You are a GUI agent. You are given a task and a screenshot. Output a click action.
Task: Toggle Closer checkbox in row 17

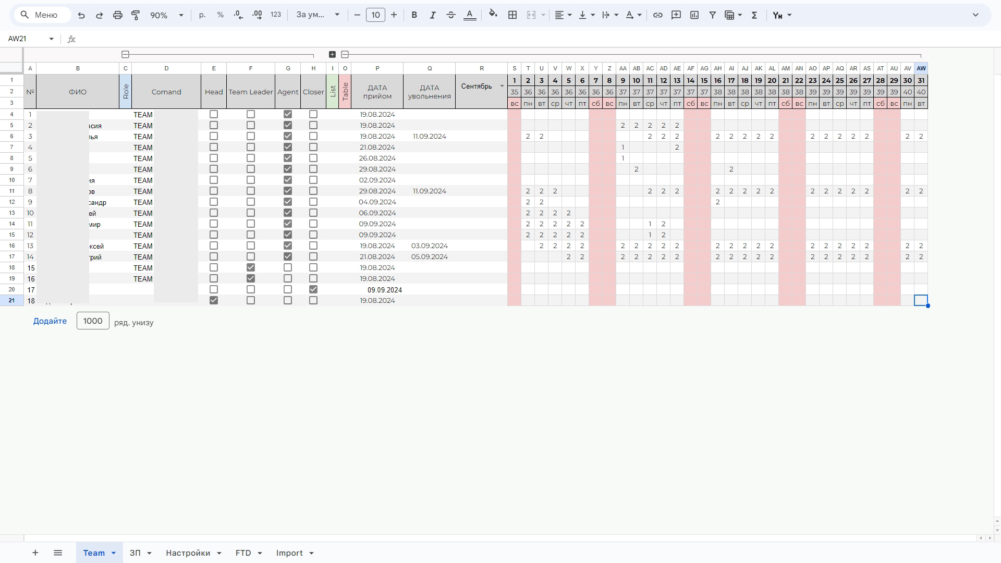pyautogui.click(x=313, y=289)
